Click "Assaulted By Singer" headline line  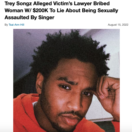pyautogui.click(x=29, y=17)
